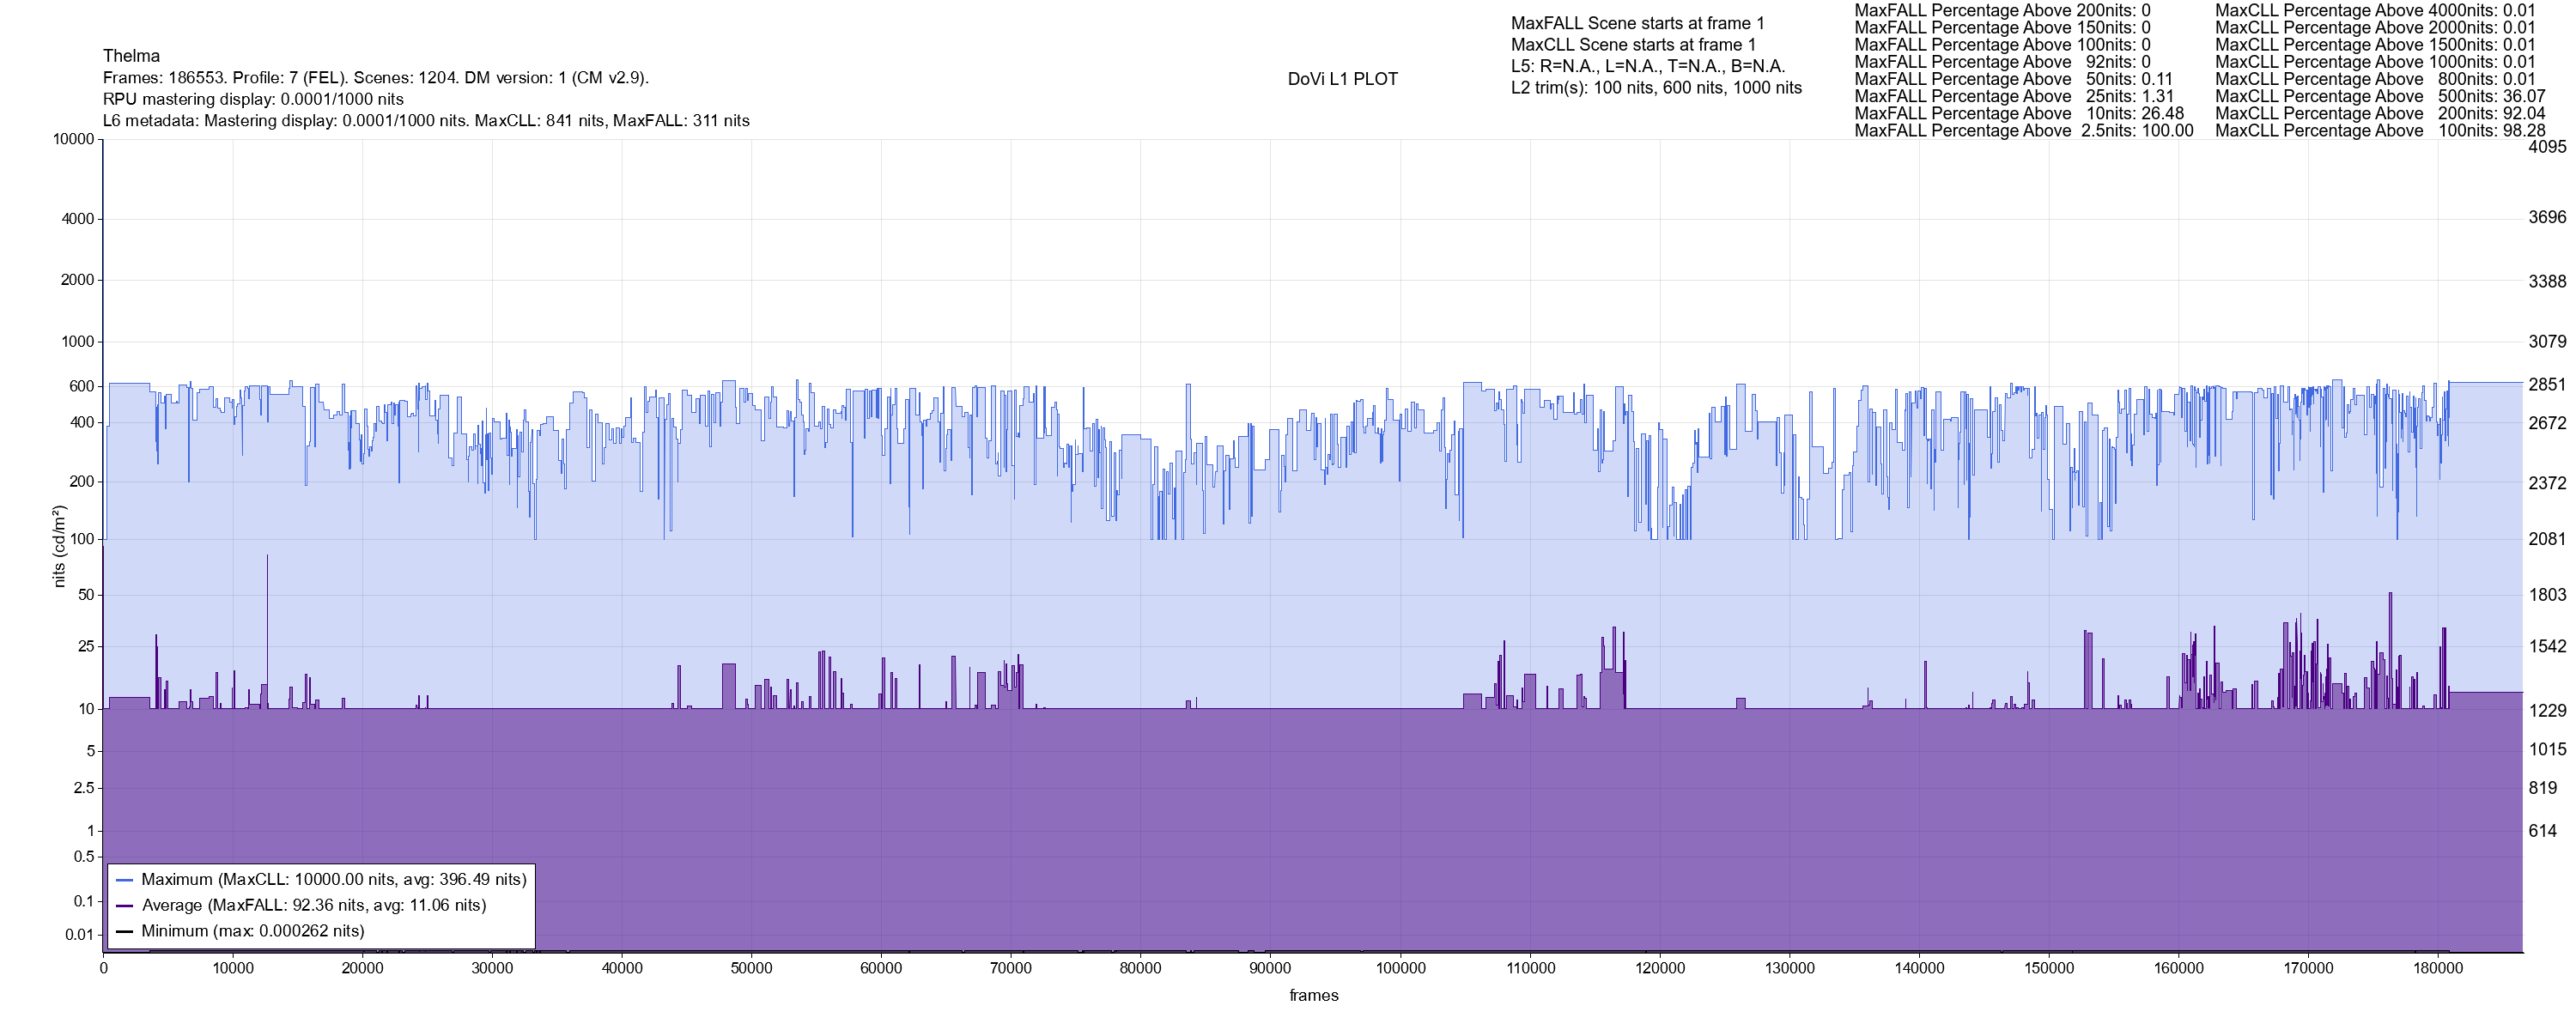Screen dimensions: 2576x1030
Task: Click the L2 trim(s) info line
Action: [x=1656, y=88]
